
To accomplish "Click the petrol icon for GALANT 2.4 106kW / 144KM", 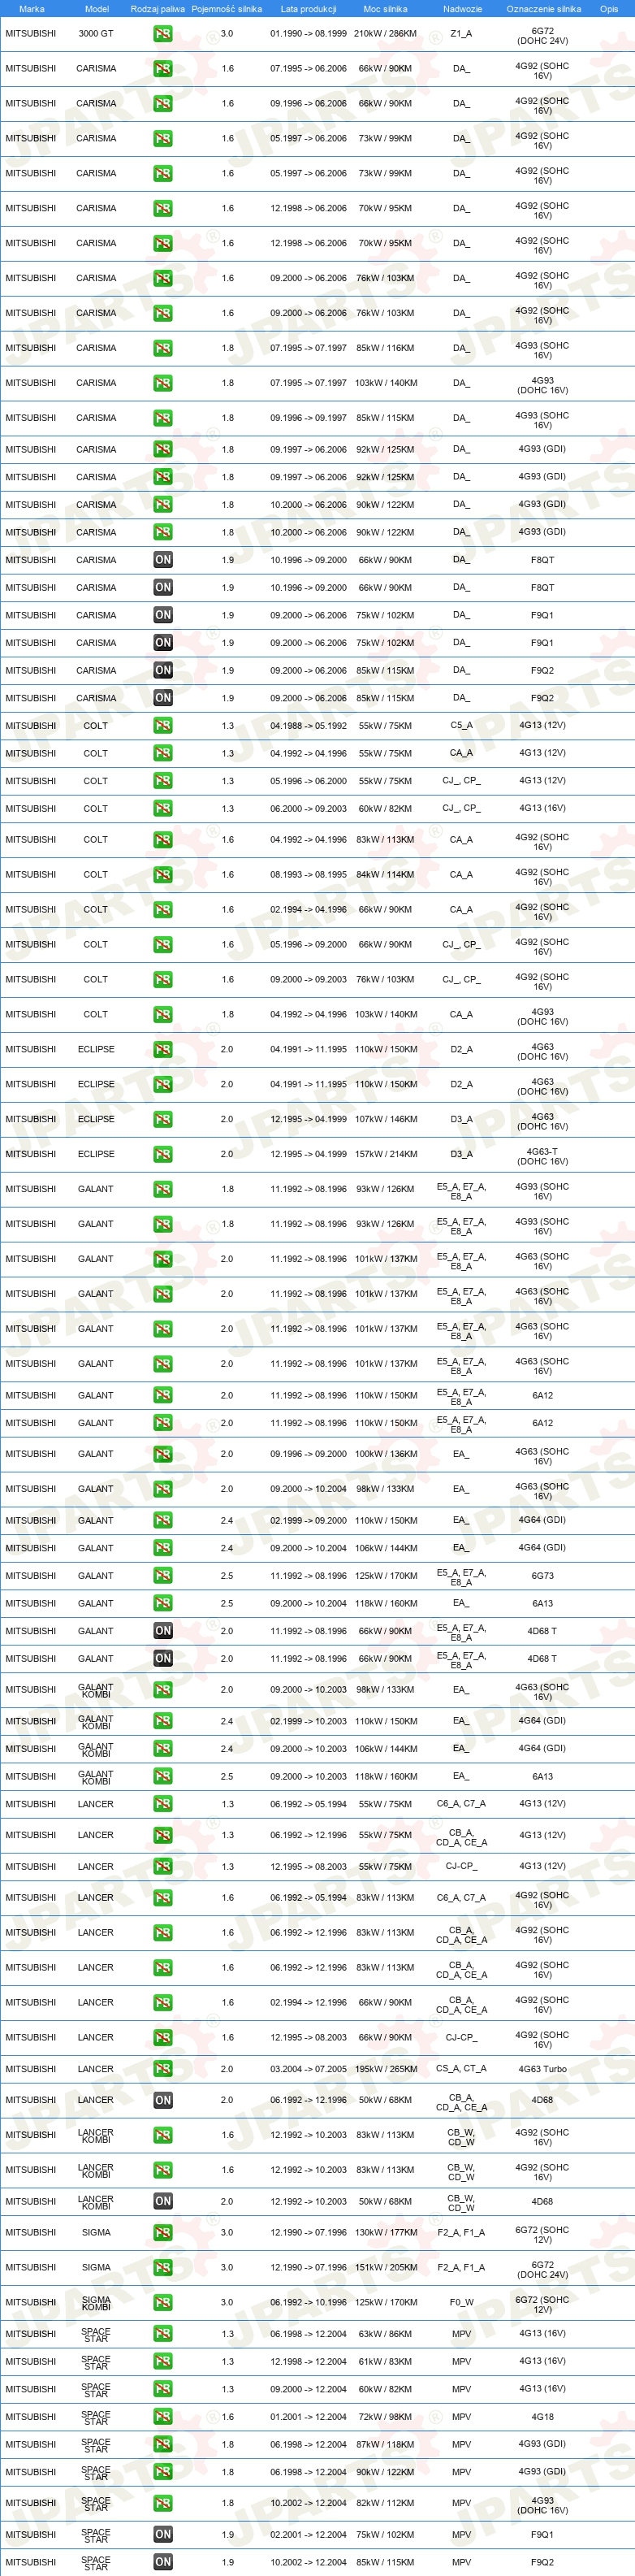I will click(x=162, y=1547).
